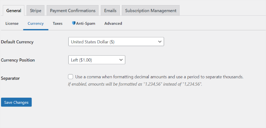Open the Anti-Spam sub-tab

[x=83, y=24]
